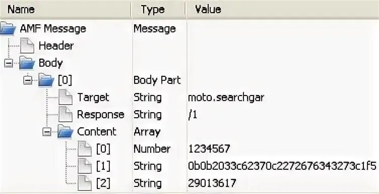Click the Body Part [0] folder icon

[x=46, y=80]
